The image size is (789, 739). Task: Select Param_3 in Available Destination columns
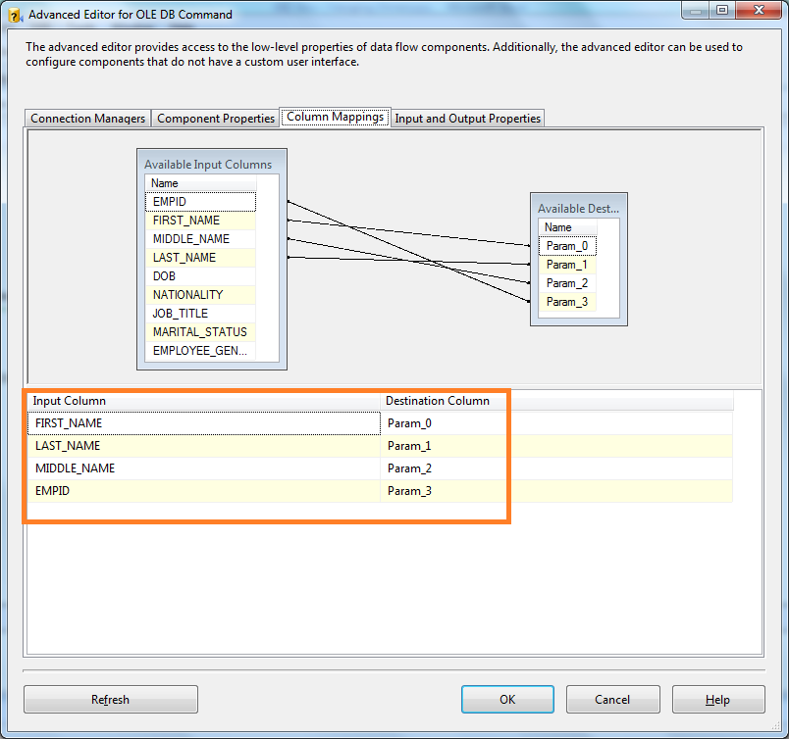pos(566,302)
